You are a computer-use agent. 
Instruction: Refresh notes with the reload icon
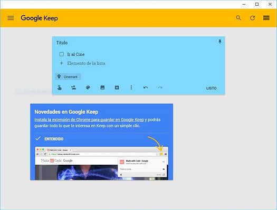(252, 18)
